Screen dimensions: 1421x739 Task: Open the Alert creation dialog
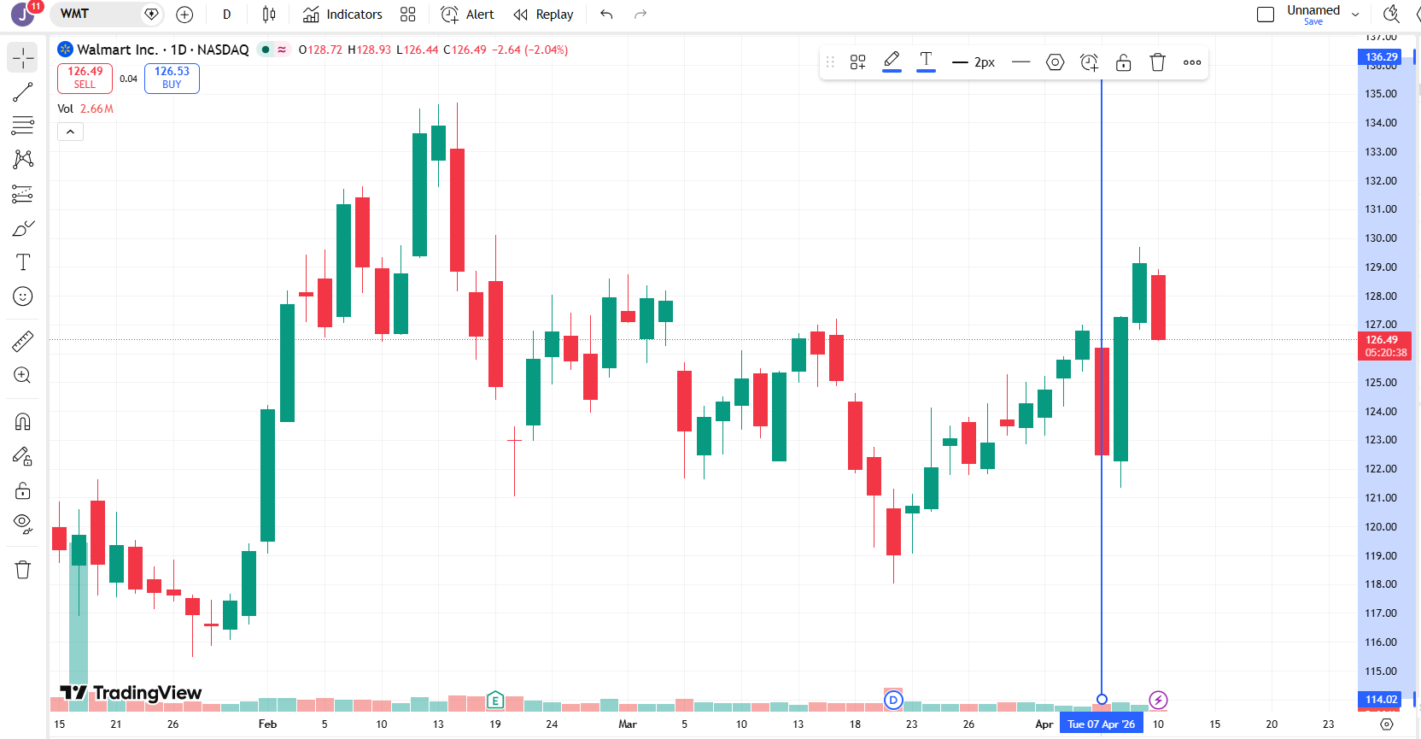(x=467, y=15)
